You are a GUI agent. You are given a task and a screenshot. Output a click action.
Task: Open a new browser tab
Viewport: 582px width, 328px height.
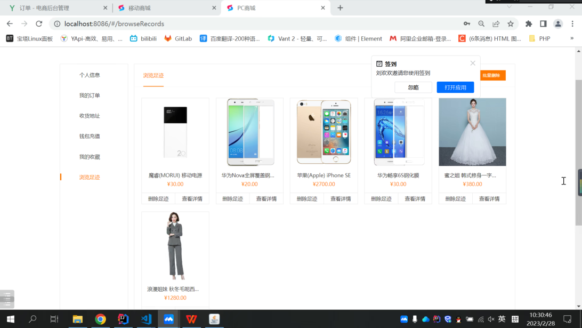340,8
